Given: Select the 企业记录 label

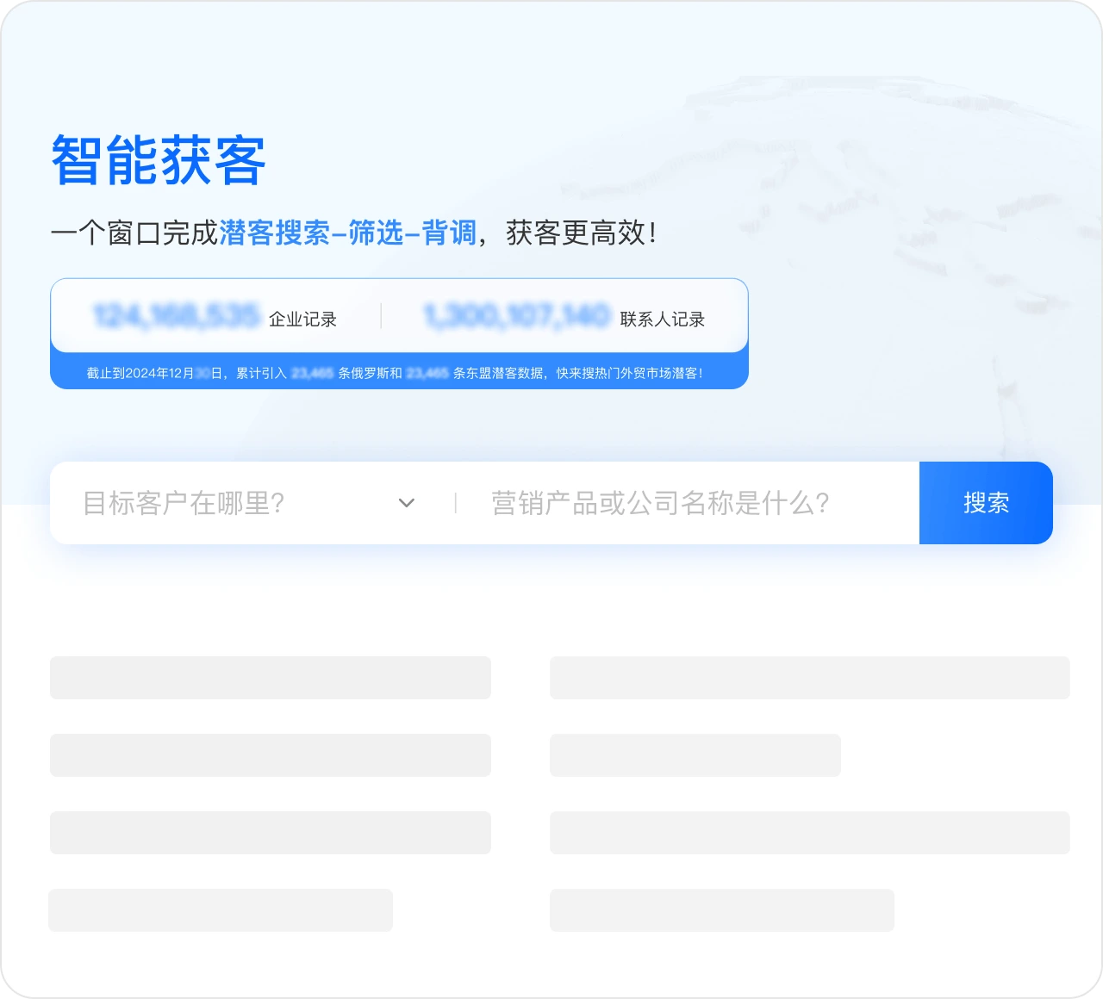Looking at the screenshot, I should pyautogui.click(x=302, y=320).
